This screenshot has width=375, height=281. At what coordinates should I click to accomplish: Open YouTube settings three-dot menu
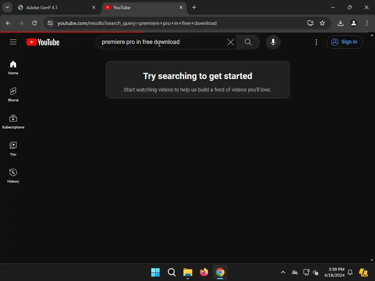point(316,42)
